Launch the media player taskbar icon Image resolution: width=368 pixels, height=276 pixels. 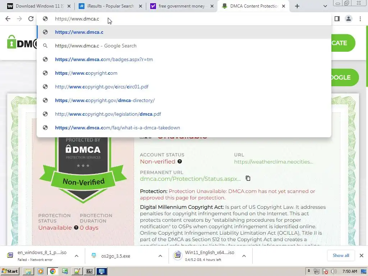[40, 272]
